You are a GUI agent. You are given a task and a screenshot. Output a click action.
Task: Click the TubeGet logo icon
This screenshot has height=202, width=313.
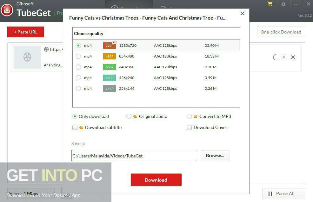7,10
